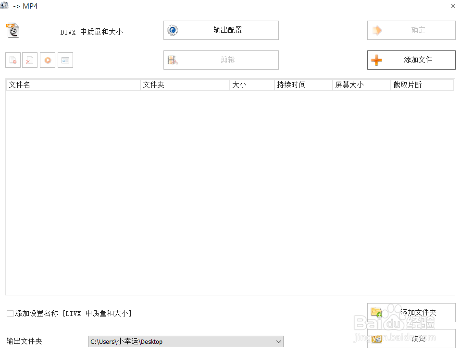The width and height of the screenshot is (461, 353).
Task: Click the file info toolbar icon
Action: (x=65, y=60)
